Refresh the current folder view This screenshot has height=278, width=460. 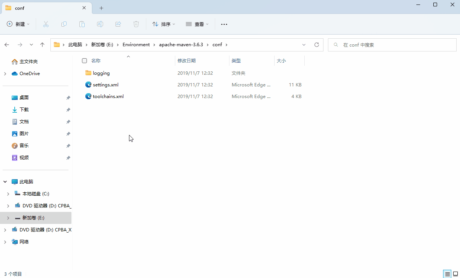click(x=317, y=45)
